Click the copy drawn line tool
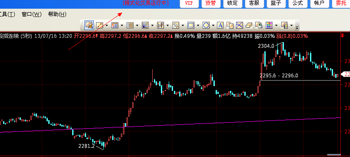 [230, 25]
